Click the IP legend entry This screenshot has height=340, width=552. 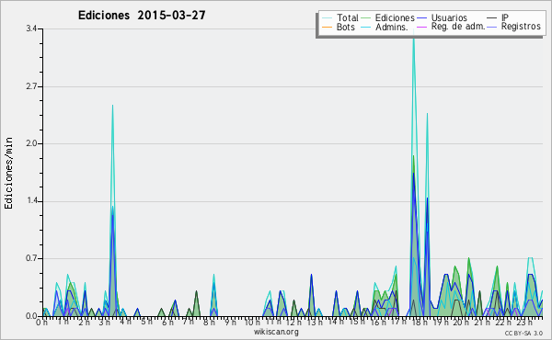pos(505,17)
